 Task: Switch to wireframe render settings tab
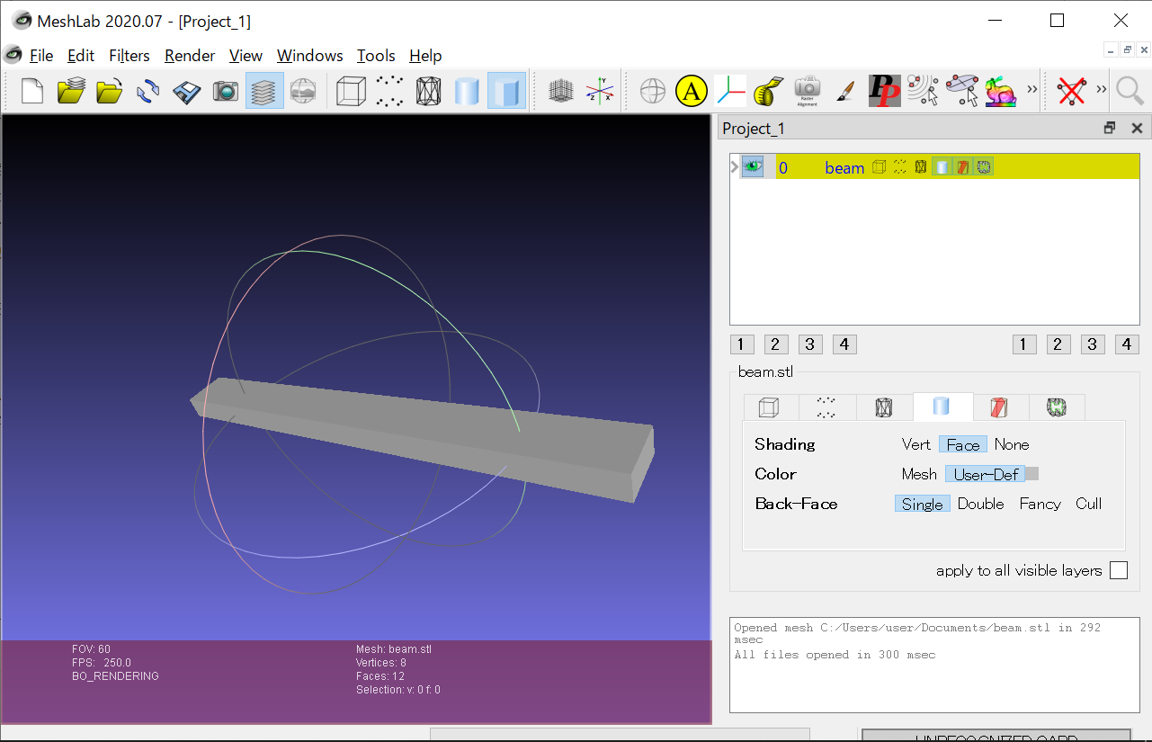coord(884,407)
